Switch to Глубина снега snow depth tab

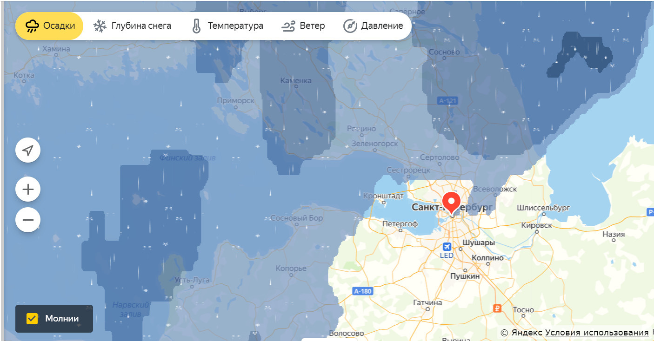point(132,26)
